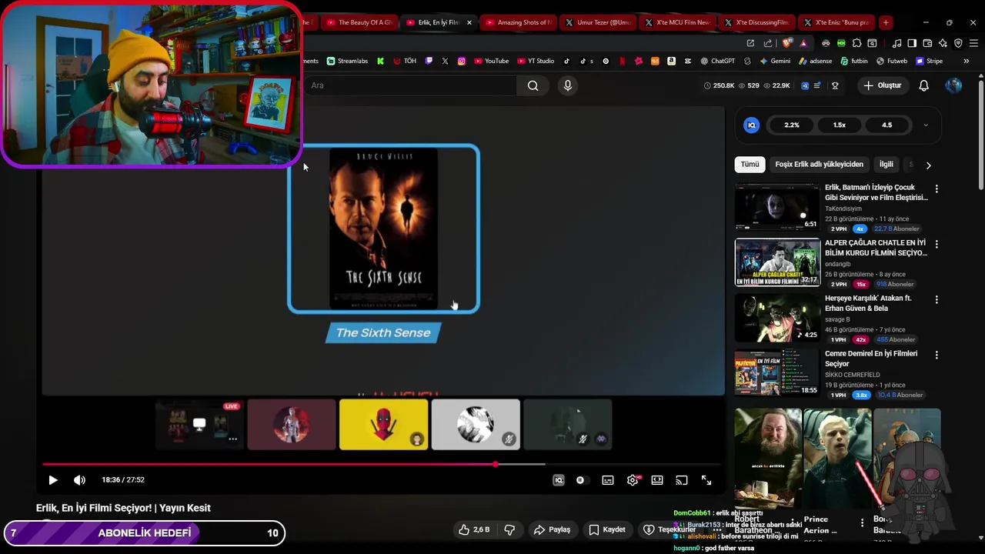Mute the video using the speaker icon
985x554 pixels.
click(x=79, y=480)
